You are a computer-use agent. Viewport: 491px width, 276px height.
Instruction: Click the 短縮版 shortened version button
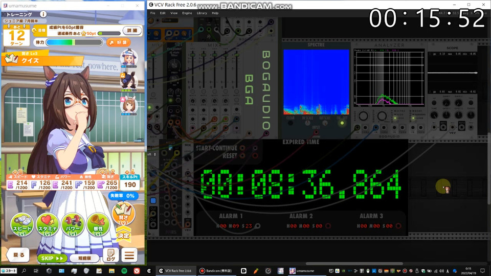(x=84, y=258)
